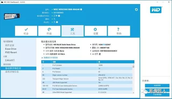Open the 性能 performance tab

(x=49, y=31)
